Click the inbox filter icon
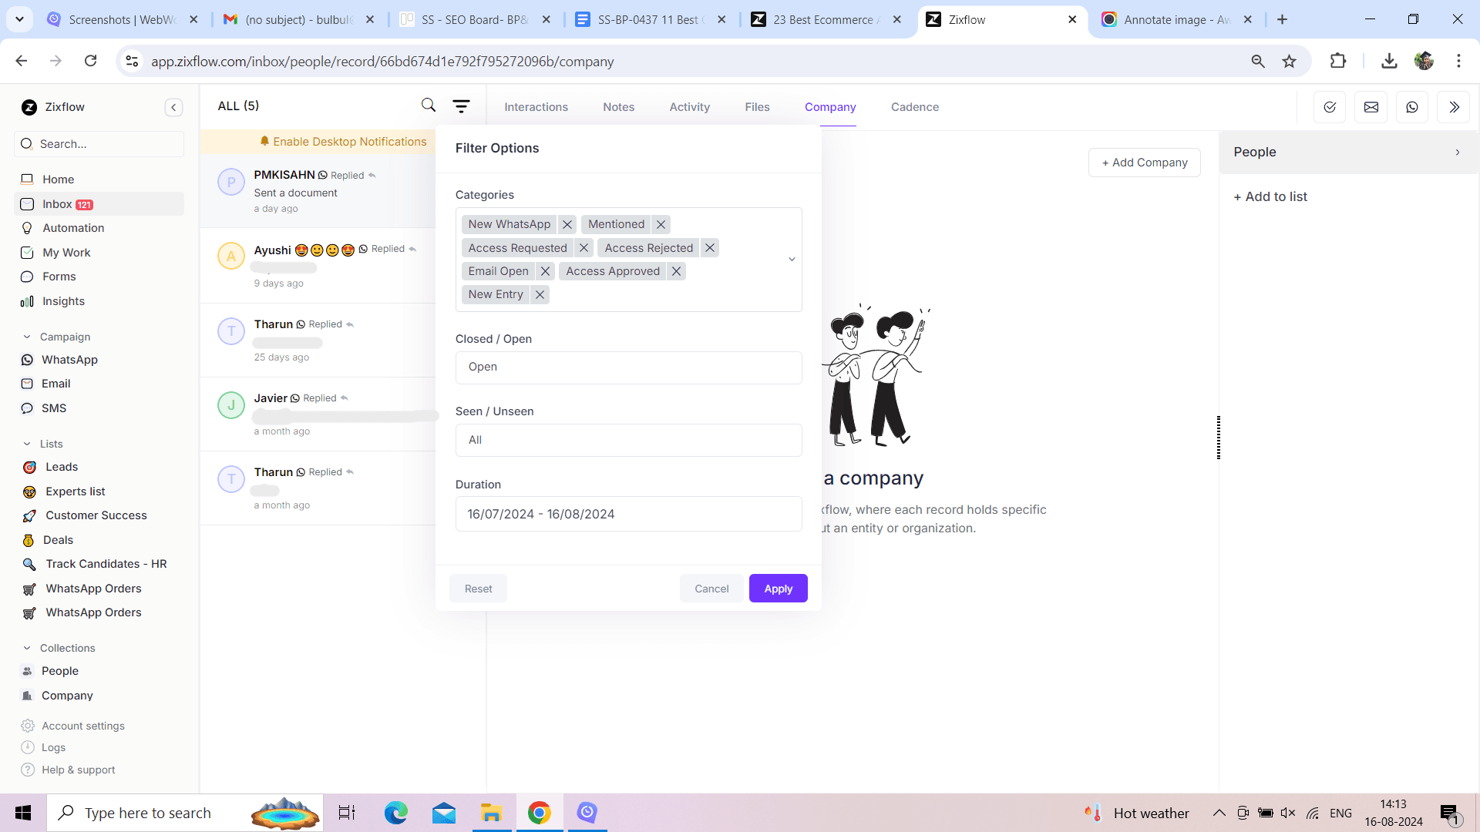The image size is (1480, 832). pos(461,106)
